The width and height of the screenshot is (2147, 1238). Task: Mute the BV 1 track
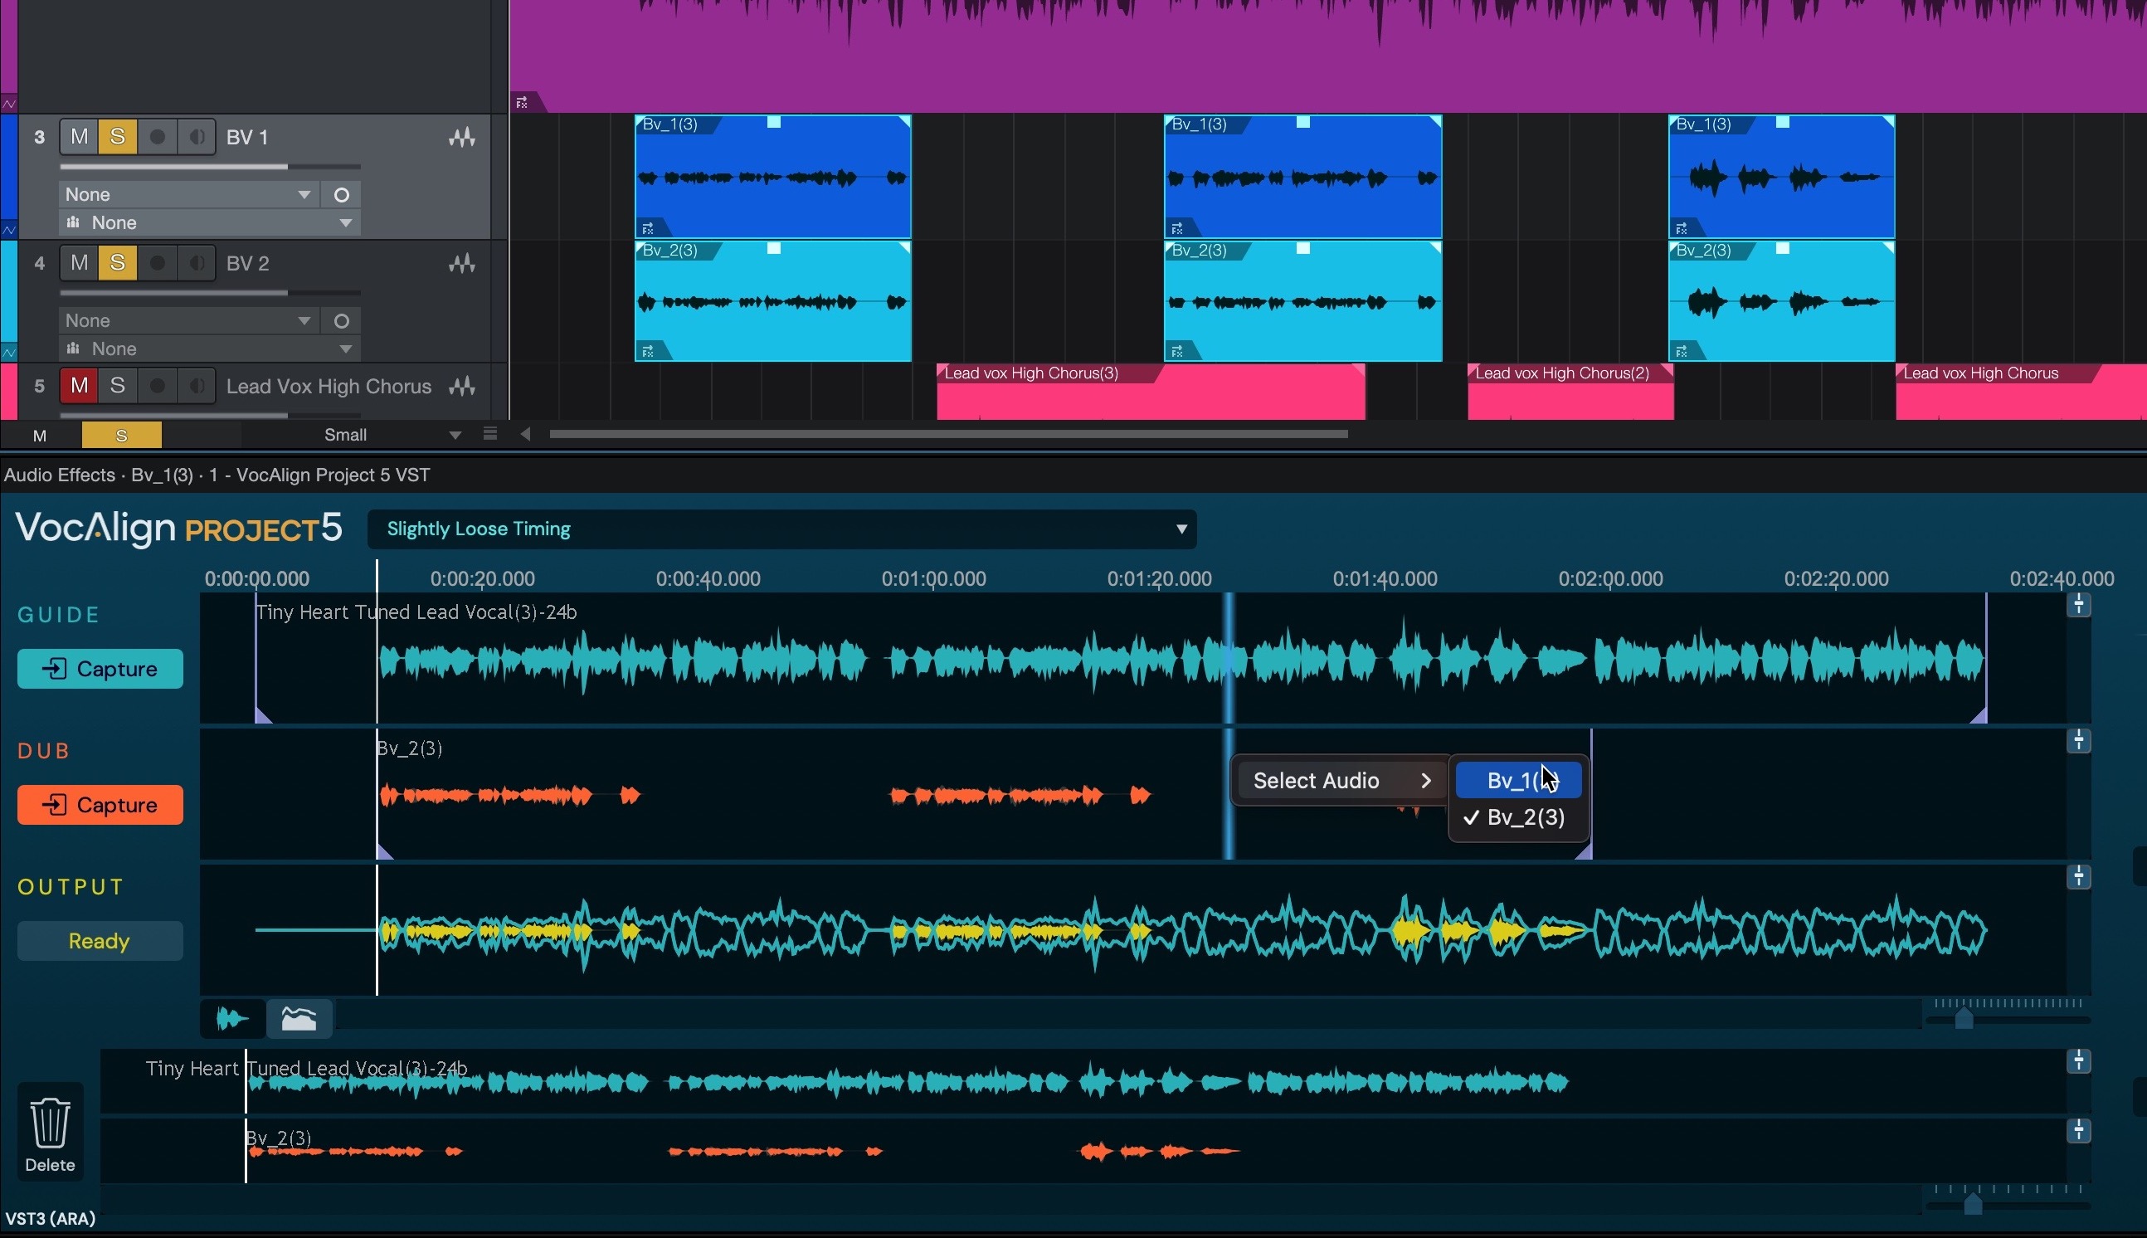[79, 137]
